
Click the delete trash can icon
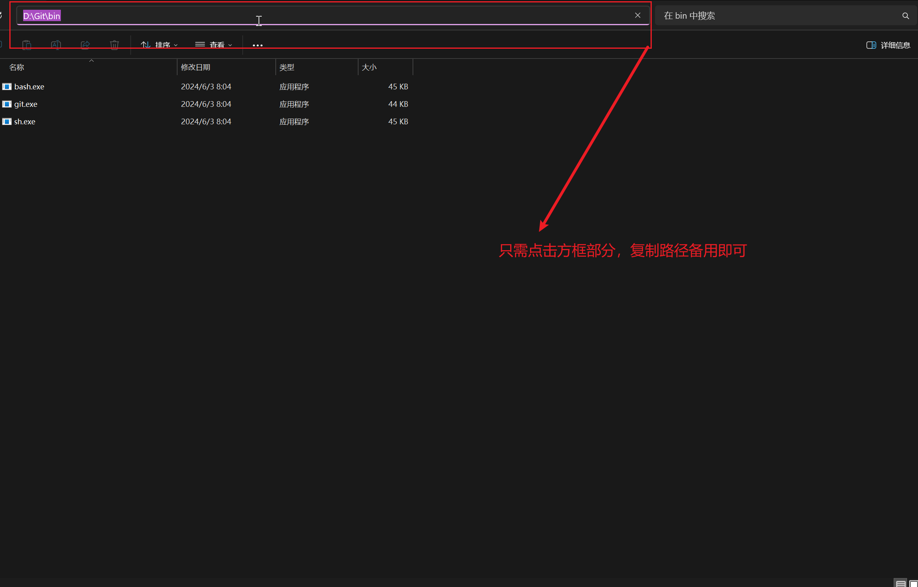point(114,45)
